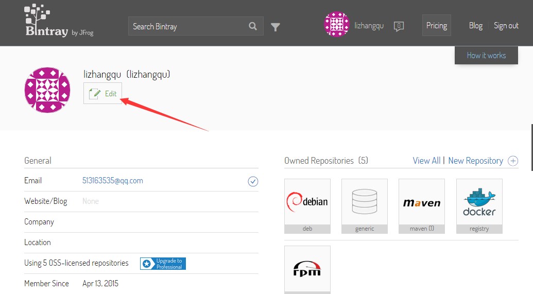Screen dimensions: 533x294
Task: Click the header user avatar
Action: tap(336, 24)
